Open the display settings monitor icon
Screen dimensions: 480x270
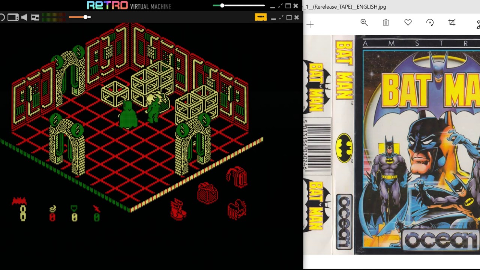tap(13, 17)
